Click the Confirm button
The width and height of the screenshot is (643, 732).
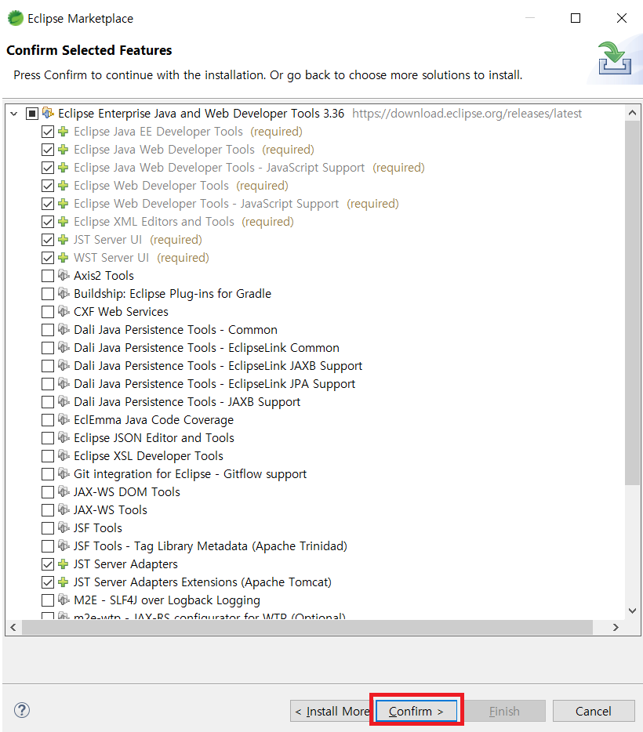[x=416, y=711]
